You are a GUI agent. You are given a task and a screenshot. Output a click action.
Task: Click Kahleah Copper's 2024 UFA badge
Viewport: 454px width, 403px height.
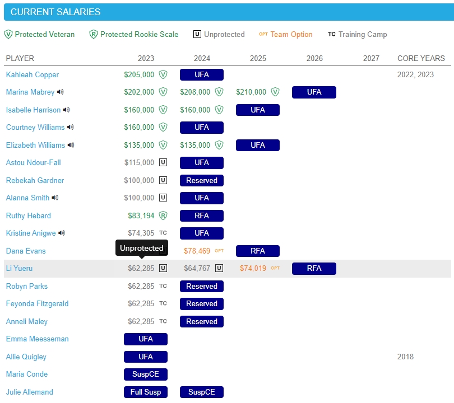point(202,74)
